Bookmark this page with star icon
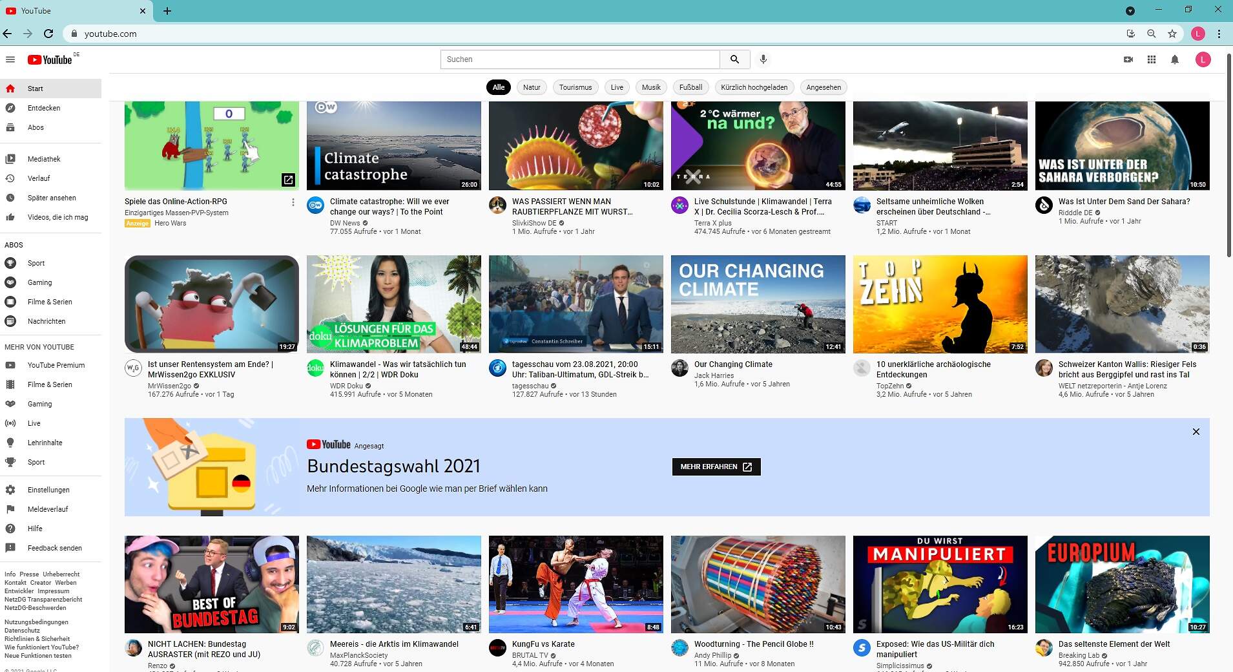Viewport: 1233px width, 672px height. tap(1172, 34)
